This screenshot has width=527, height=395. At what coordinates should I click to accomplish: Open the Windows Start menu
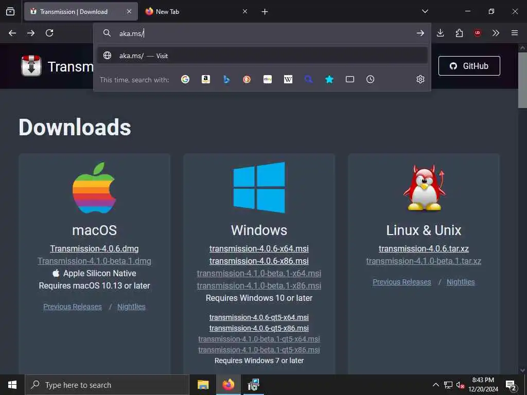pyautogui.click(x=12, y=385)
